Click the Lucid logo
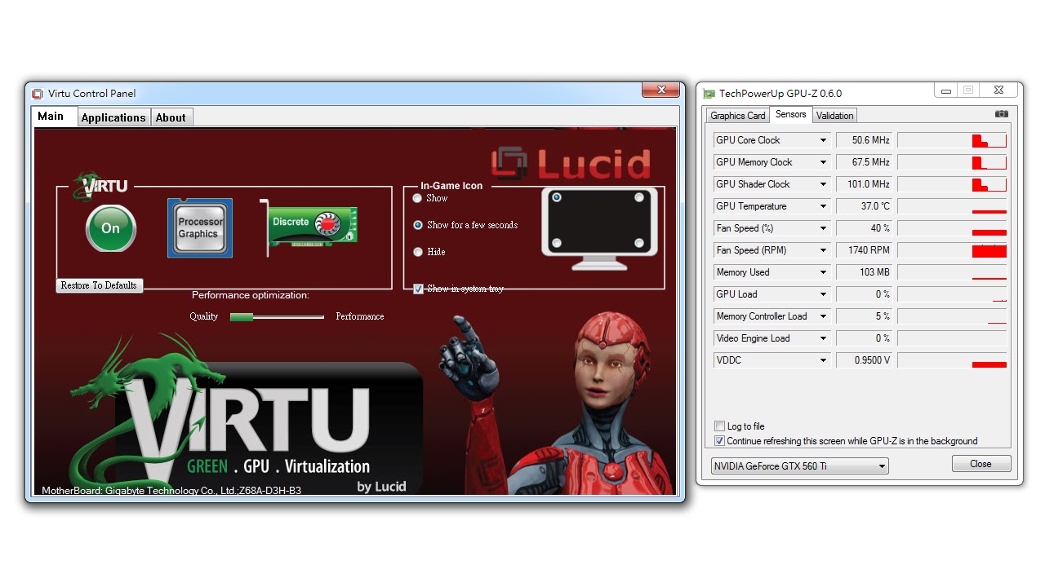Screen dimensions: 1045x587 571,163
